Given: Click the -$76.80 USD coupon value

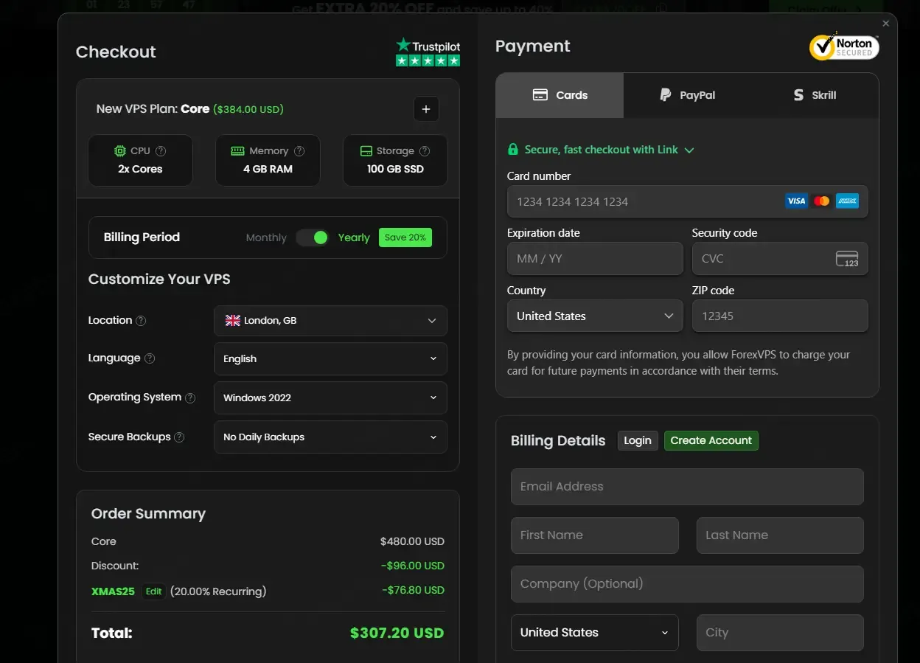Looking at the screenshot, I should [413, 590].
